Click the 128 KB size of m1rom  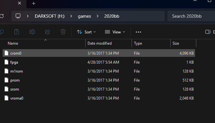(188, 71)
